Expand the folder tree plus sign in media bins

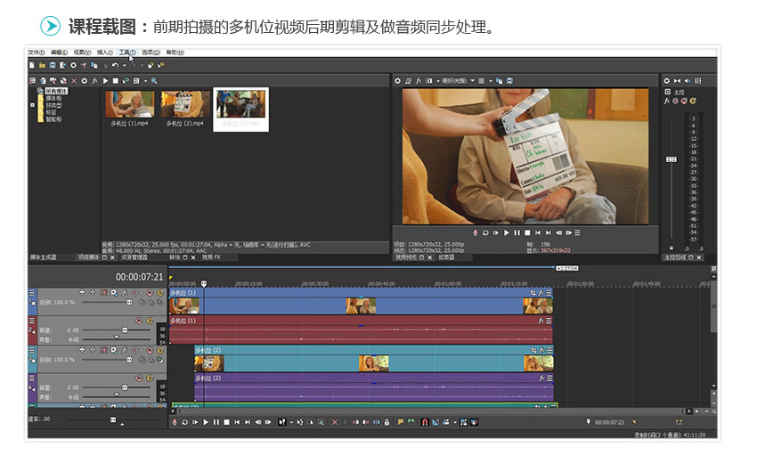[32, 105]
